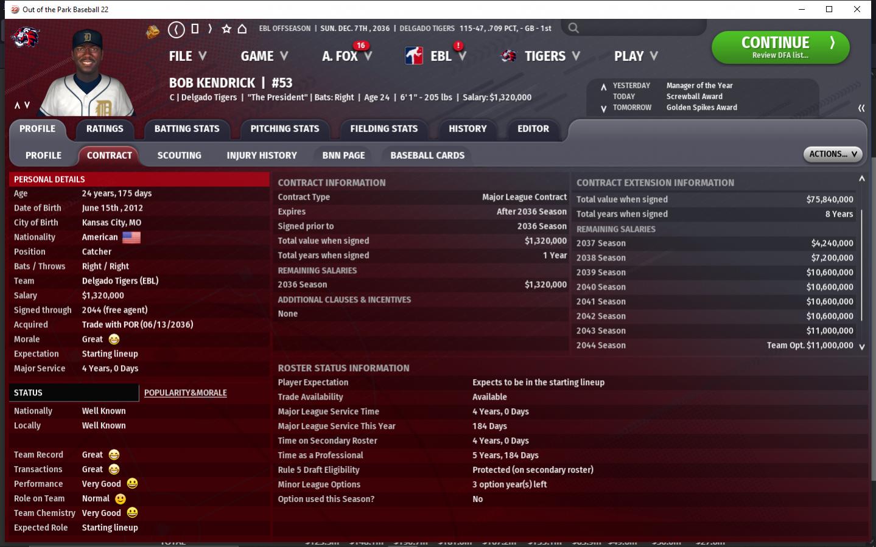
Task: Click the EBL league logo icon
Action: click(x=414, y=56)
